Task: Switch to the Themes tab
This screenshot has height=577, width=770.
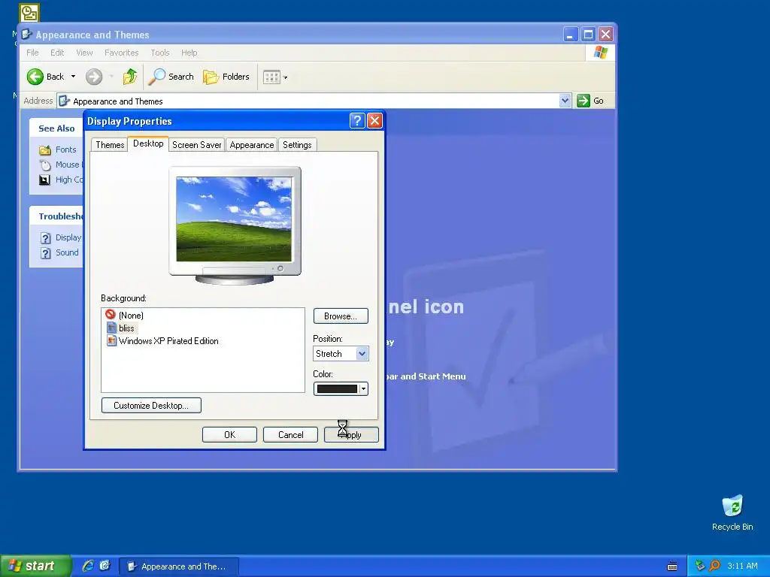Action: click(x=110, y=145)
